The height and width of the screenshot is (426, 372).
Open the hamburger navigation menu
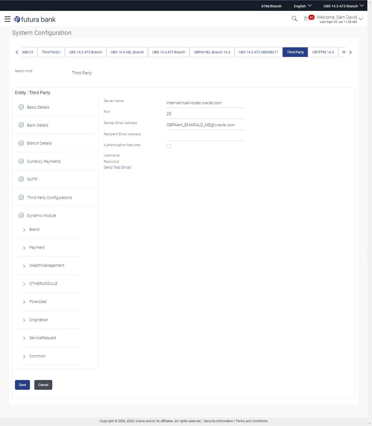pos(8,19)
